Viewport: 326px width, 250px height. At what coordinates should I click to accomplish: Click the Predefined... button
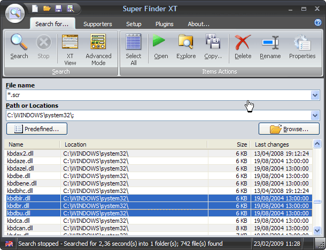tap(37, 129)
